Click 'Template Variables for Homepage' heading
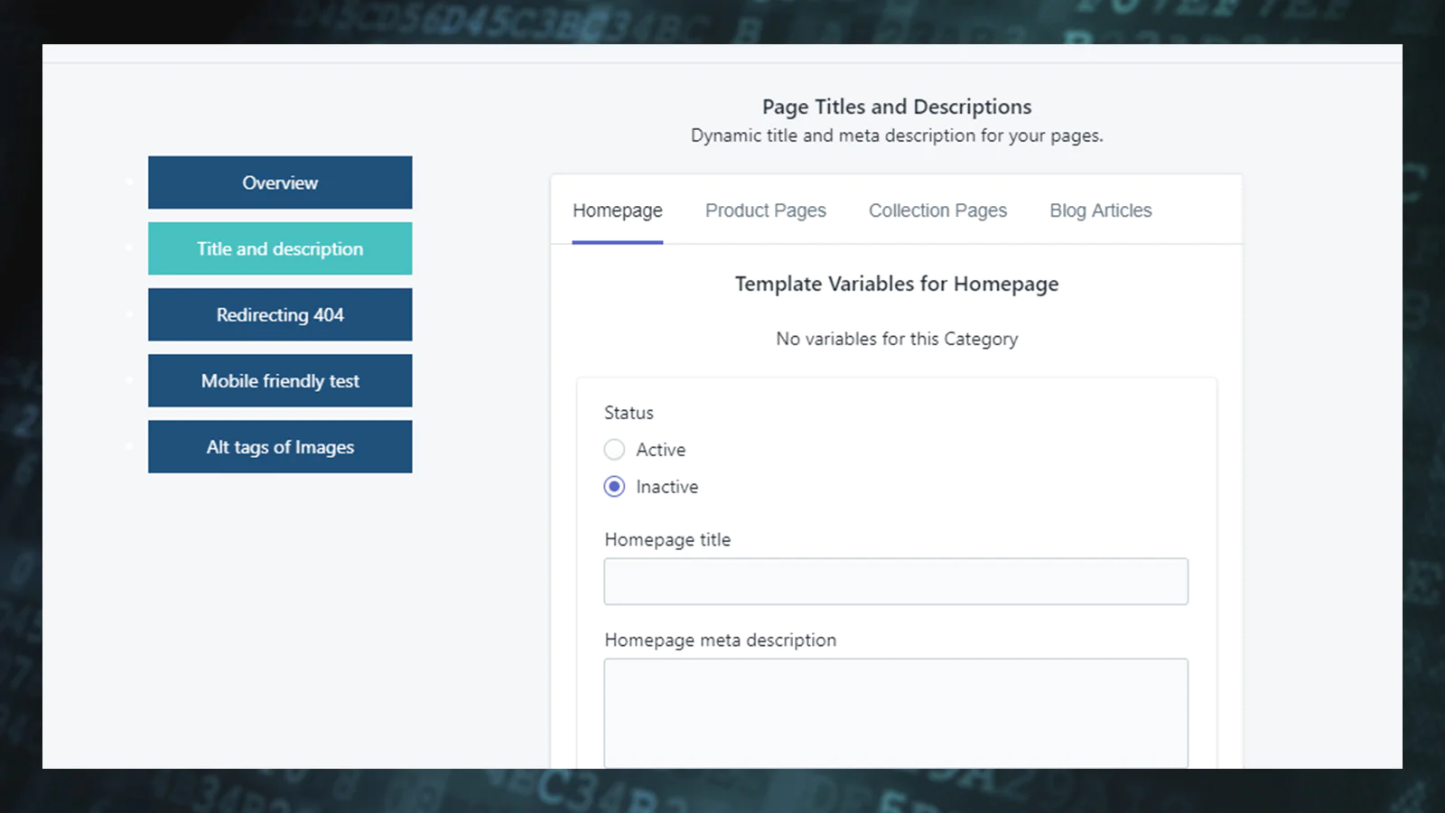This screenshot has height=813, width=1445. pos(897,284)
